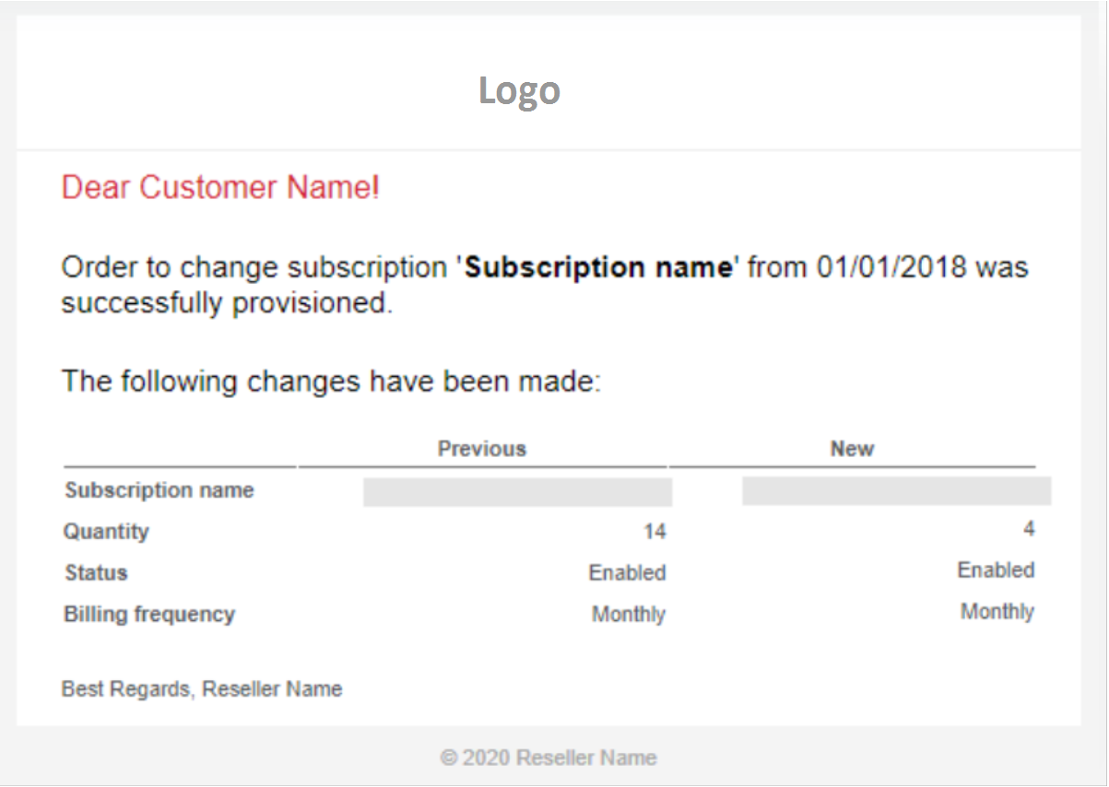Click the © 2020 Reseller Name footer
1109x787 pixels.
(x=549, y=758)
